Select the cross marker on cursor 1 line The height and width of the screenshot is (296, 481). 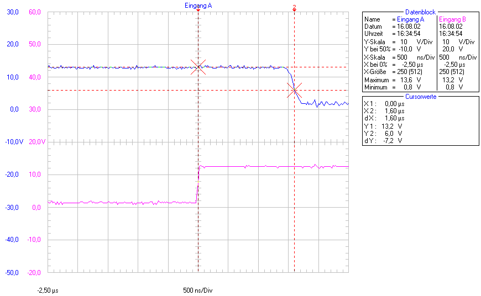(198, 67)
